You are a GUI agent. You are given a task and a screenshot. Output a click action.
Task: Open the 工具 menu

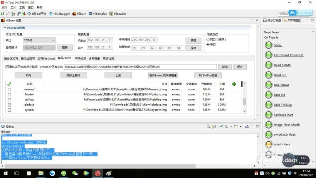tap(22, 7)
